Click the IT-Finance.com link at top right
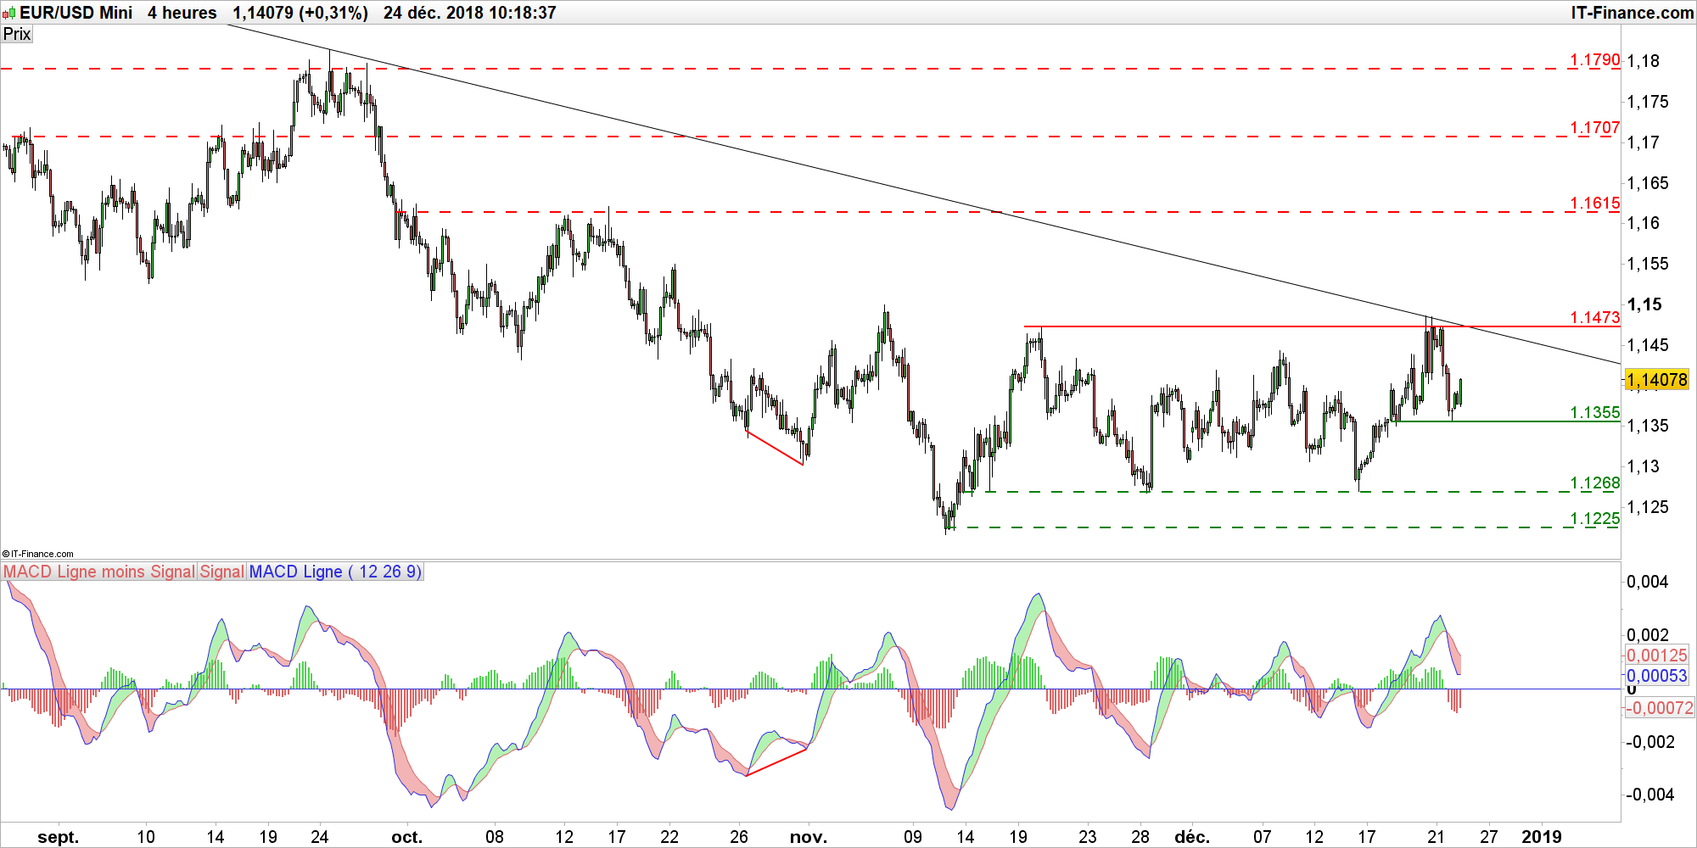Viewport: 1697px width, 848px height. click(1632, 13)
